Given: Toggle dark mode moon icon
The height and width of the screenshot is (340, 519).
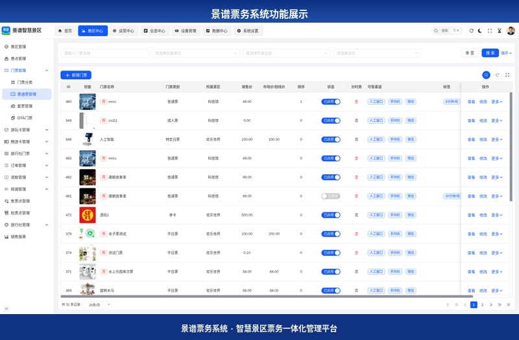Looking at the screenshot, I should point(480,30).
